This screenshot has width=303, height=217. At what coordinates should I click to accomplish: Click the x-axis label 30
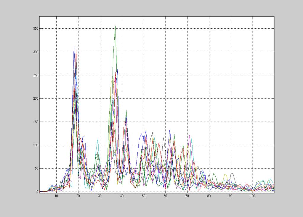tap(100, 196)
